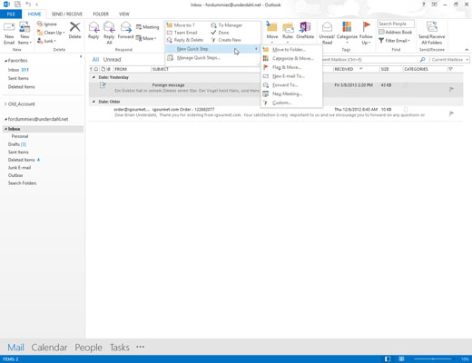Show All messages filter
Image resolution: width=472 pixels, height=363 pixels.
pyautogui.click(x=95, y=60)
